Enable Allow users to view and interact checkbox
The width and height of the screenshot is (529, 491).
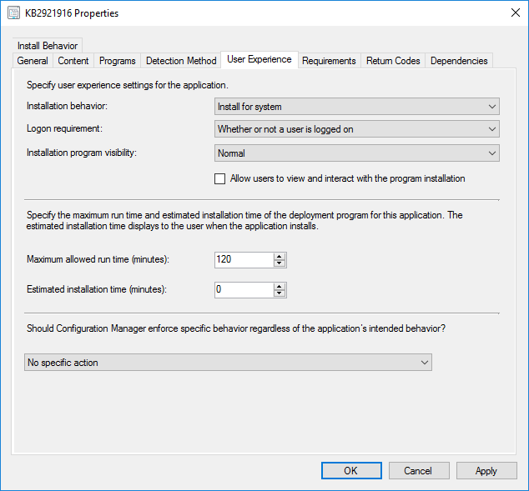click(220, 178)
